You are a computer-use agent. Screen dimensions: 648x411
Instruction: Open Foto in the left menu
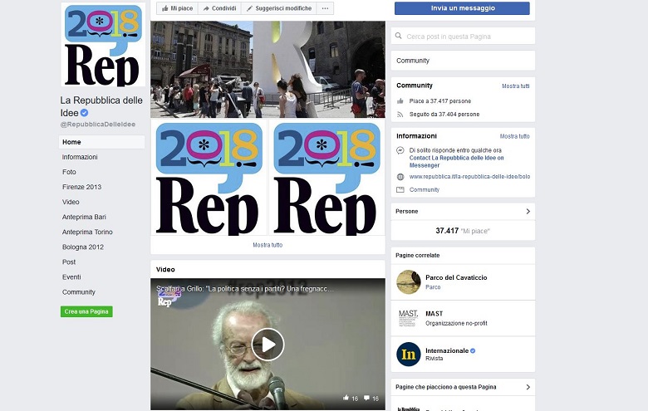coord(69,172)
